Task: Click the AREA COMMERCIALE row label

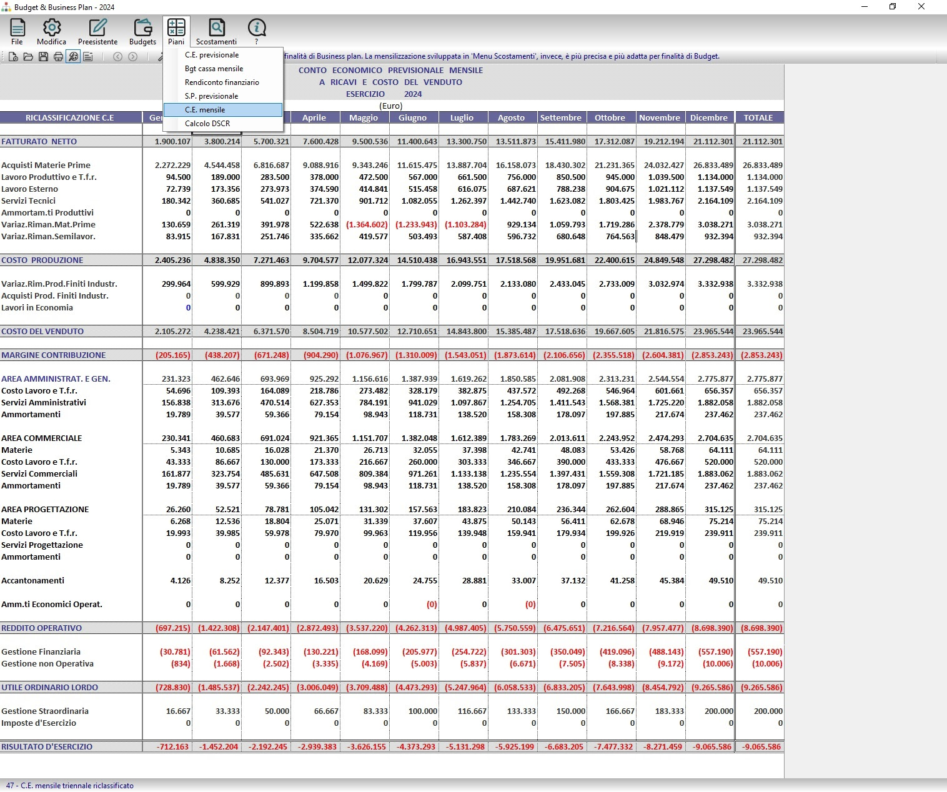Action: tap(42, 438)
